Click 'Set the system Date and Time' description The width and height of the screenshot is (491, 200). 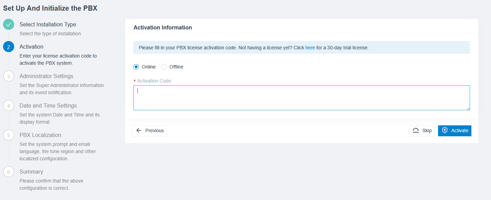click(x=59, y=118)
